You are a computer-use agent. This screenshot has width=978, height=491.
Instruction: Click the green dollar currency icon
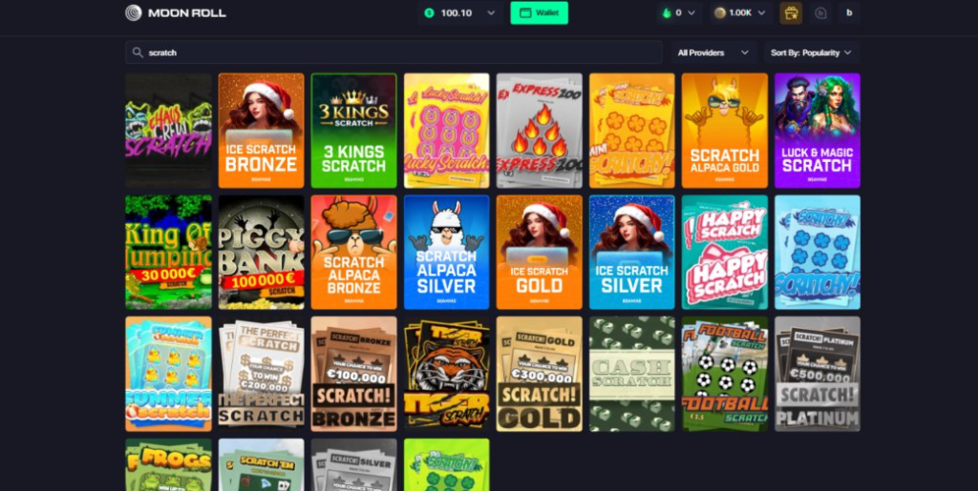tap(429, 13)
